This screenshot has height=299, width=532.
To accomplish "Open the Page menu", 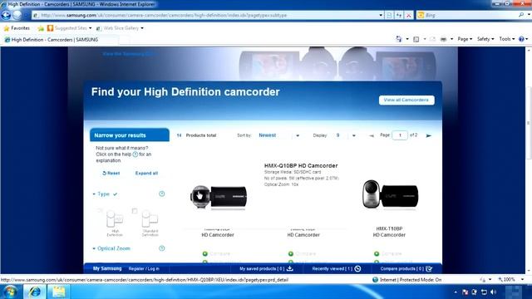I will coord(465,39).
